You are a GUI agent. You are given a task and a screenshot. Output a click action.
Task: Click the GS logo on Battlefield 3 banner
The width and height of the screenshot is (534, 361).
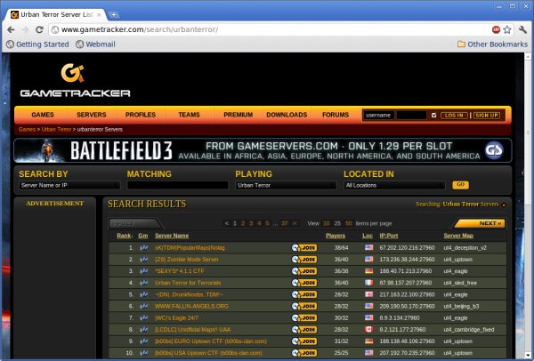(494, 150)
